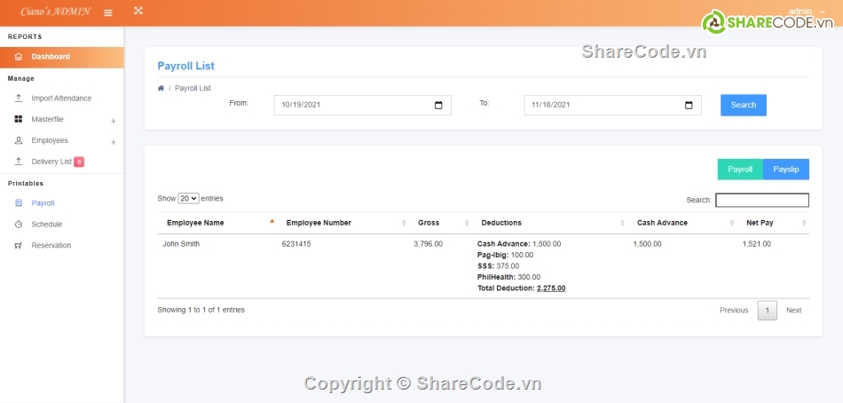Image resolution: width=843 pixels, height=403 pixels.
Task: Click the Schedule clock icon
Action: tap(19, 225)
